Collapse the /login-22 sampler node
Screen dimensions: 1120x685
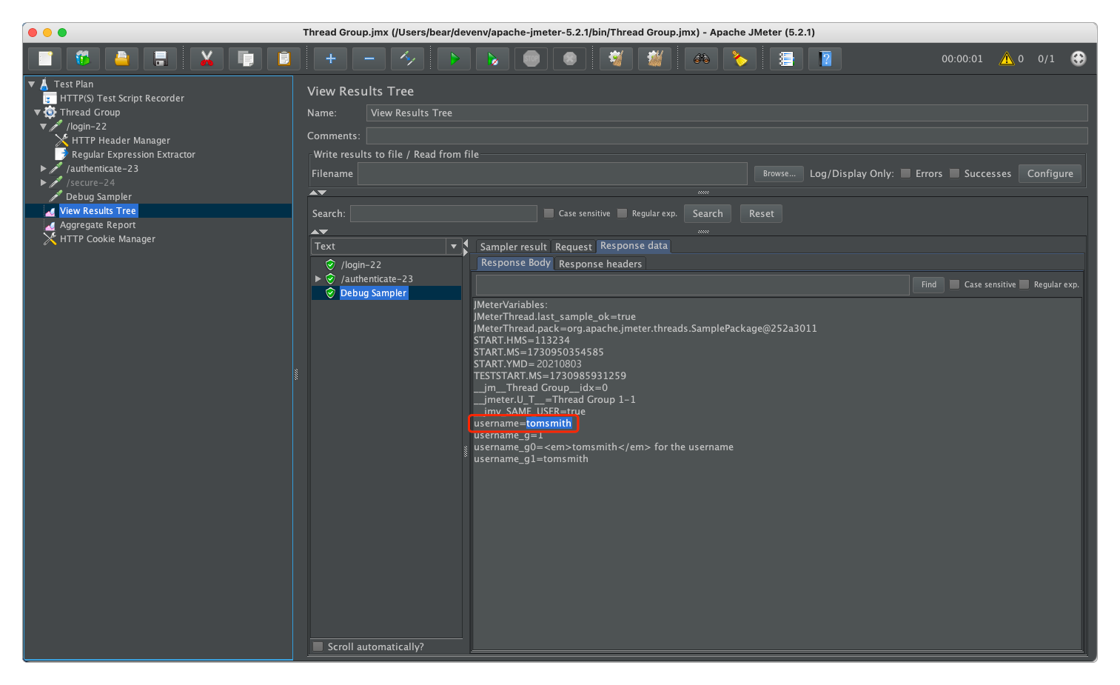click(x=43, y=127)
